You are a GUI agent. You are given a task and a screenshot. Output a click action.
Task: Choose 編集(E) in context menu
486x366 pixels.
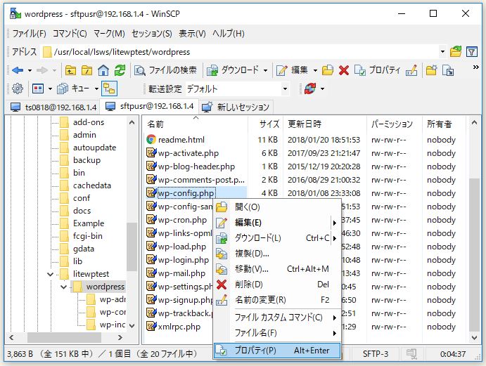[x=277, y=223]
